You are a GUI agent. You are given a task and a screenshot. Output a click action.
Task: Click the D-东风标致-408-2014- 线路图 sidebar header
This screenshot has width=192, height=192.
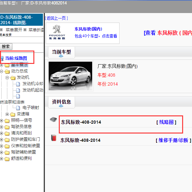pyautogui.click(x=21, y=20)
